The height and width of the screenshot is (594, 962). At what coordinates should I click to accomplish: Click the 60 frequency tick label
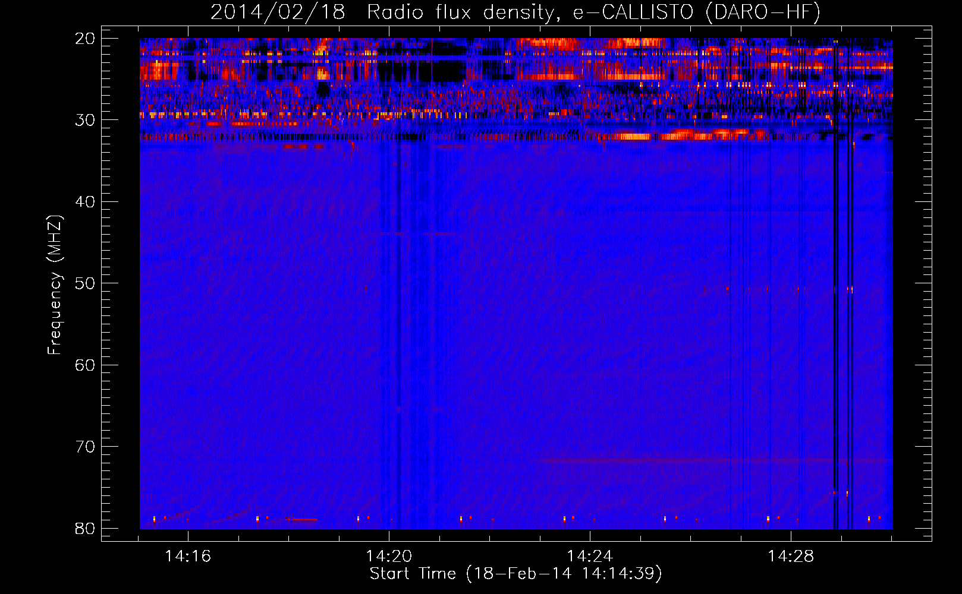[x=85, y=365]
